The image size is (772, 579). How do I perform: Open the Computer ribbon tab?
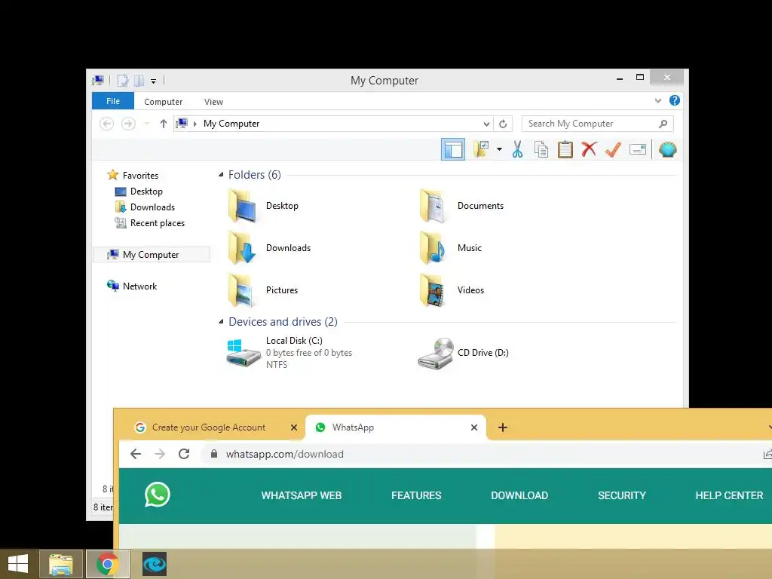tap(163, 102)
